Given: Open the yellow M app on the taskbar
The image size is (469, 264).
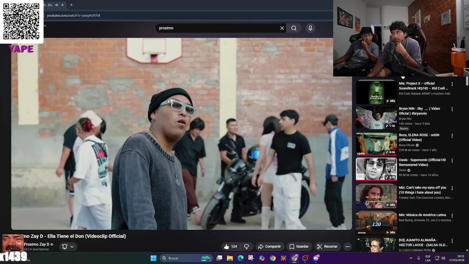Looking at the screenshot, I should pos(284,258).
